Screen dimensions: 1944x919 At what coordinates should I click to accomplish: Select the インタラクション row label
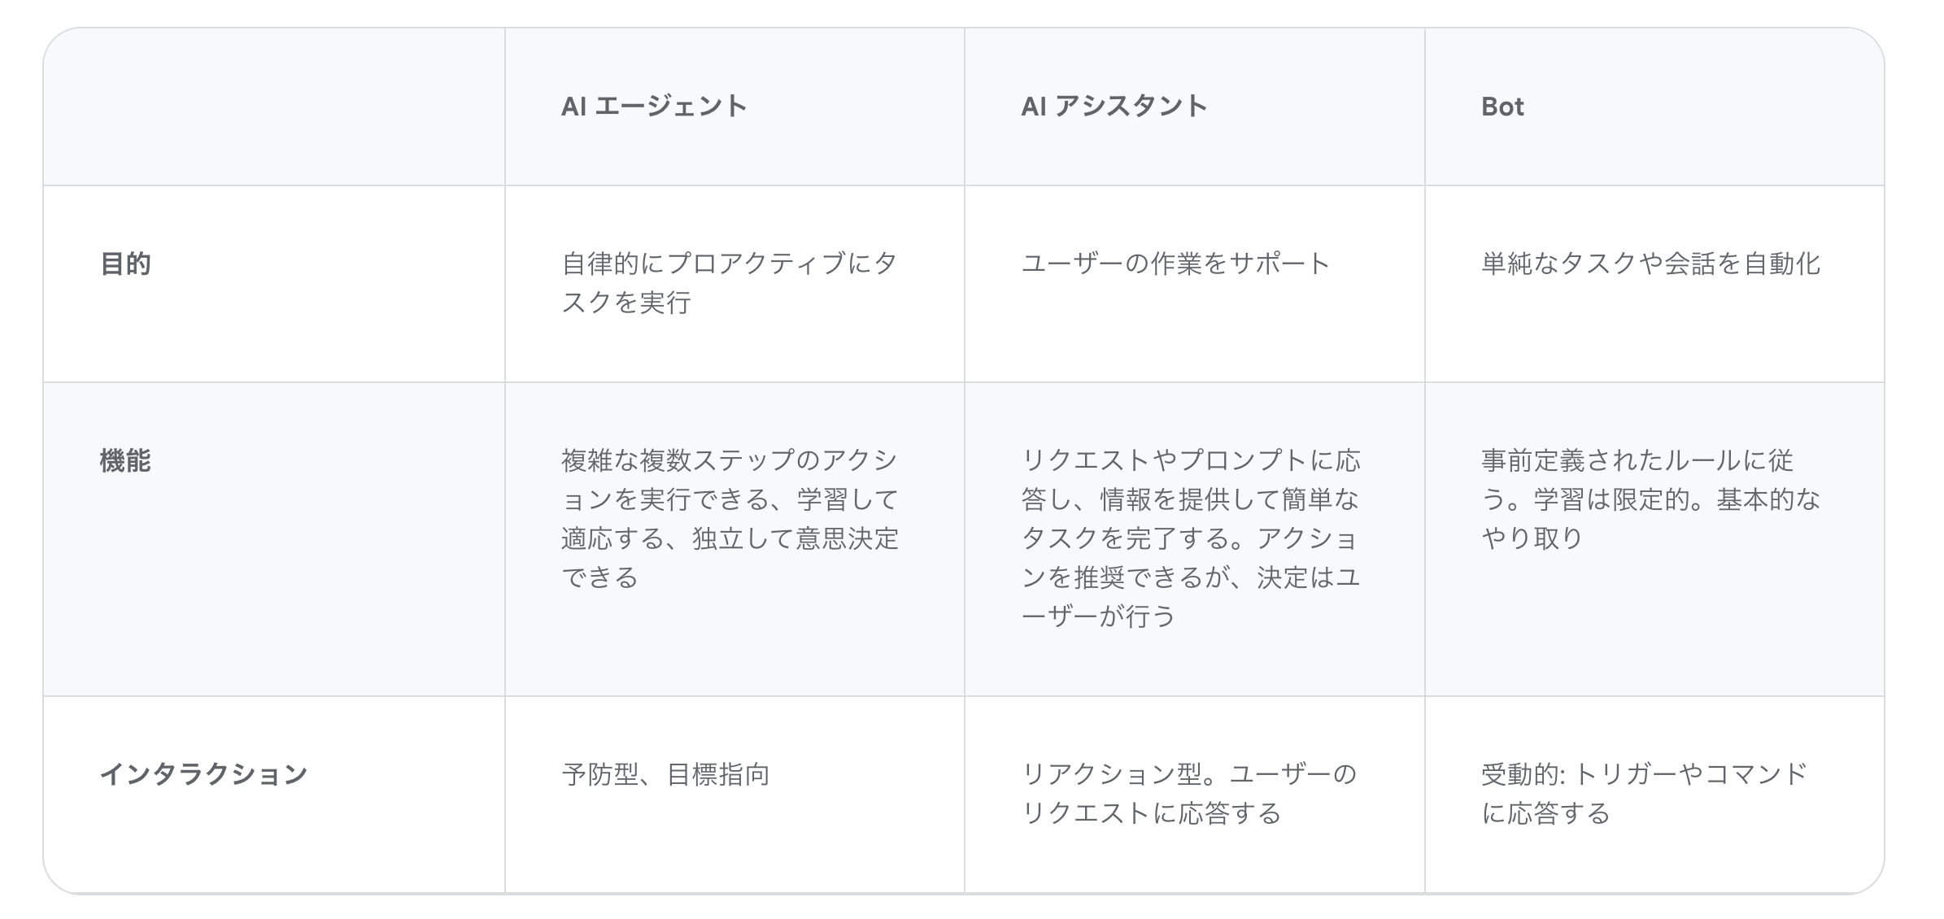pos(203,773)
